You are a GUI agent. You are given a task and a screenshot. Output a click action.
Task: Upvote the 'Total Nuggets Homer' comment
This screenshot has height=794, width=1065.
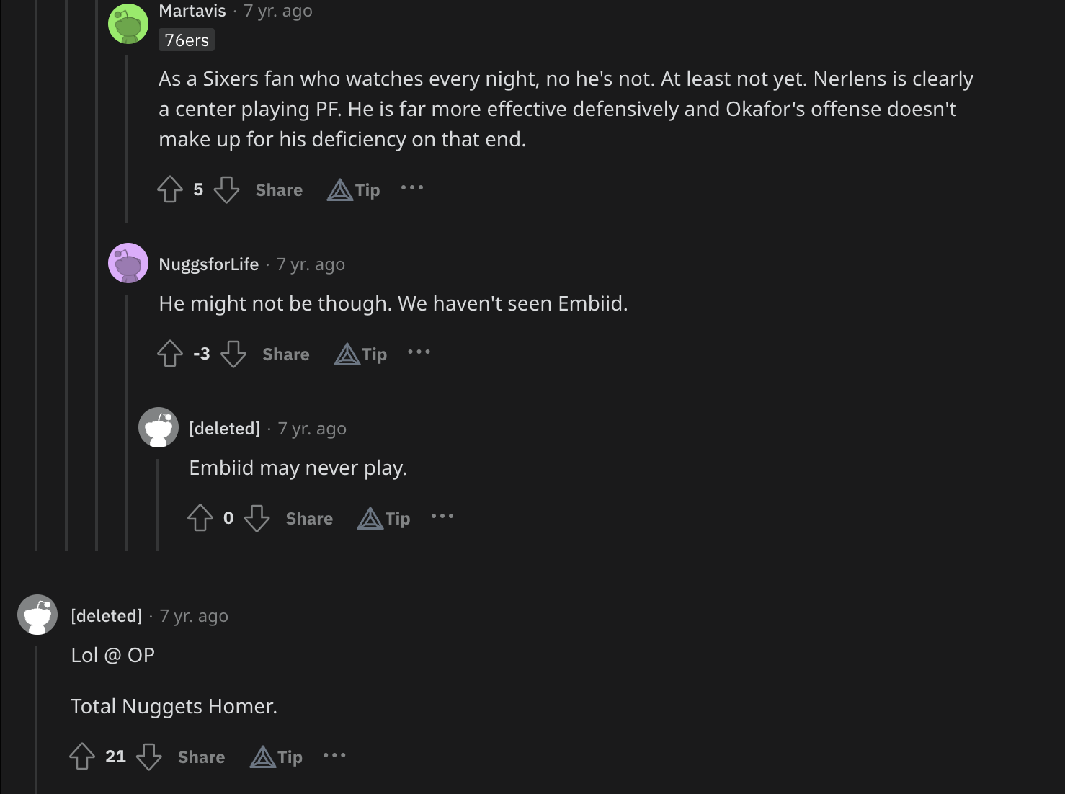(82, 757)
